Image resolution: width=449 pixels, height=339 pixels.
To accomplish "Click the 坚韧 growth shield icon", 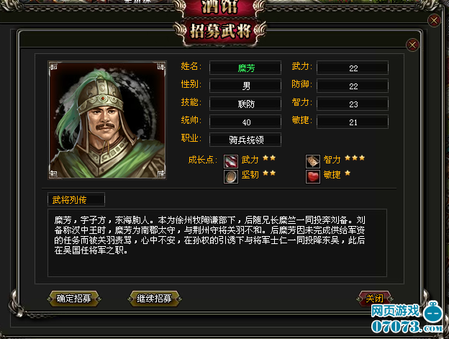I will coord(230,176).
